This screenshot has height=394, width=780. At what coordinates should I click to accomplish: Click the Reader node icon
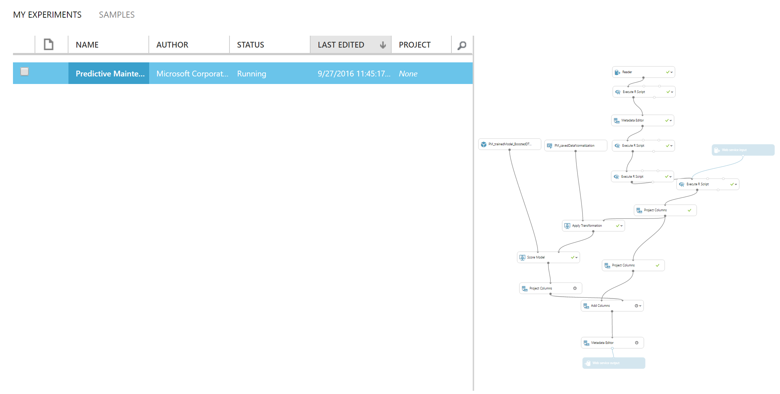click(x=617, y=72)
